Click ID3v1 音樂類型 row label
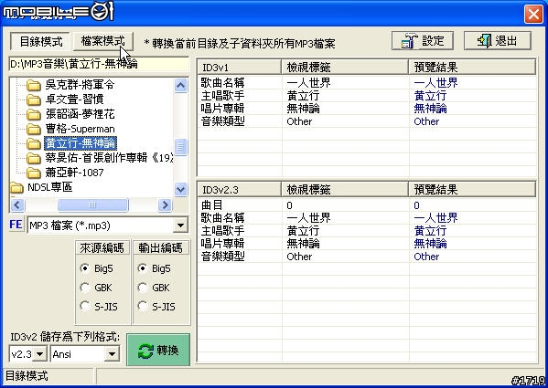548x388 pixels. pos(222,121)
